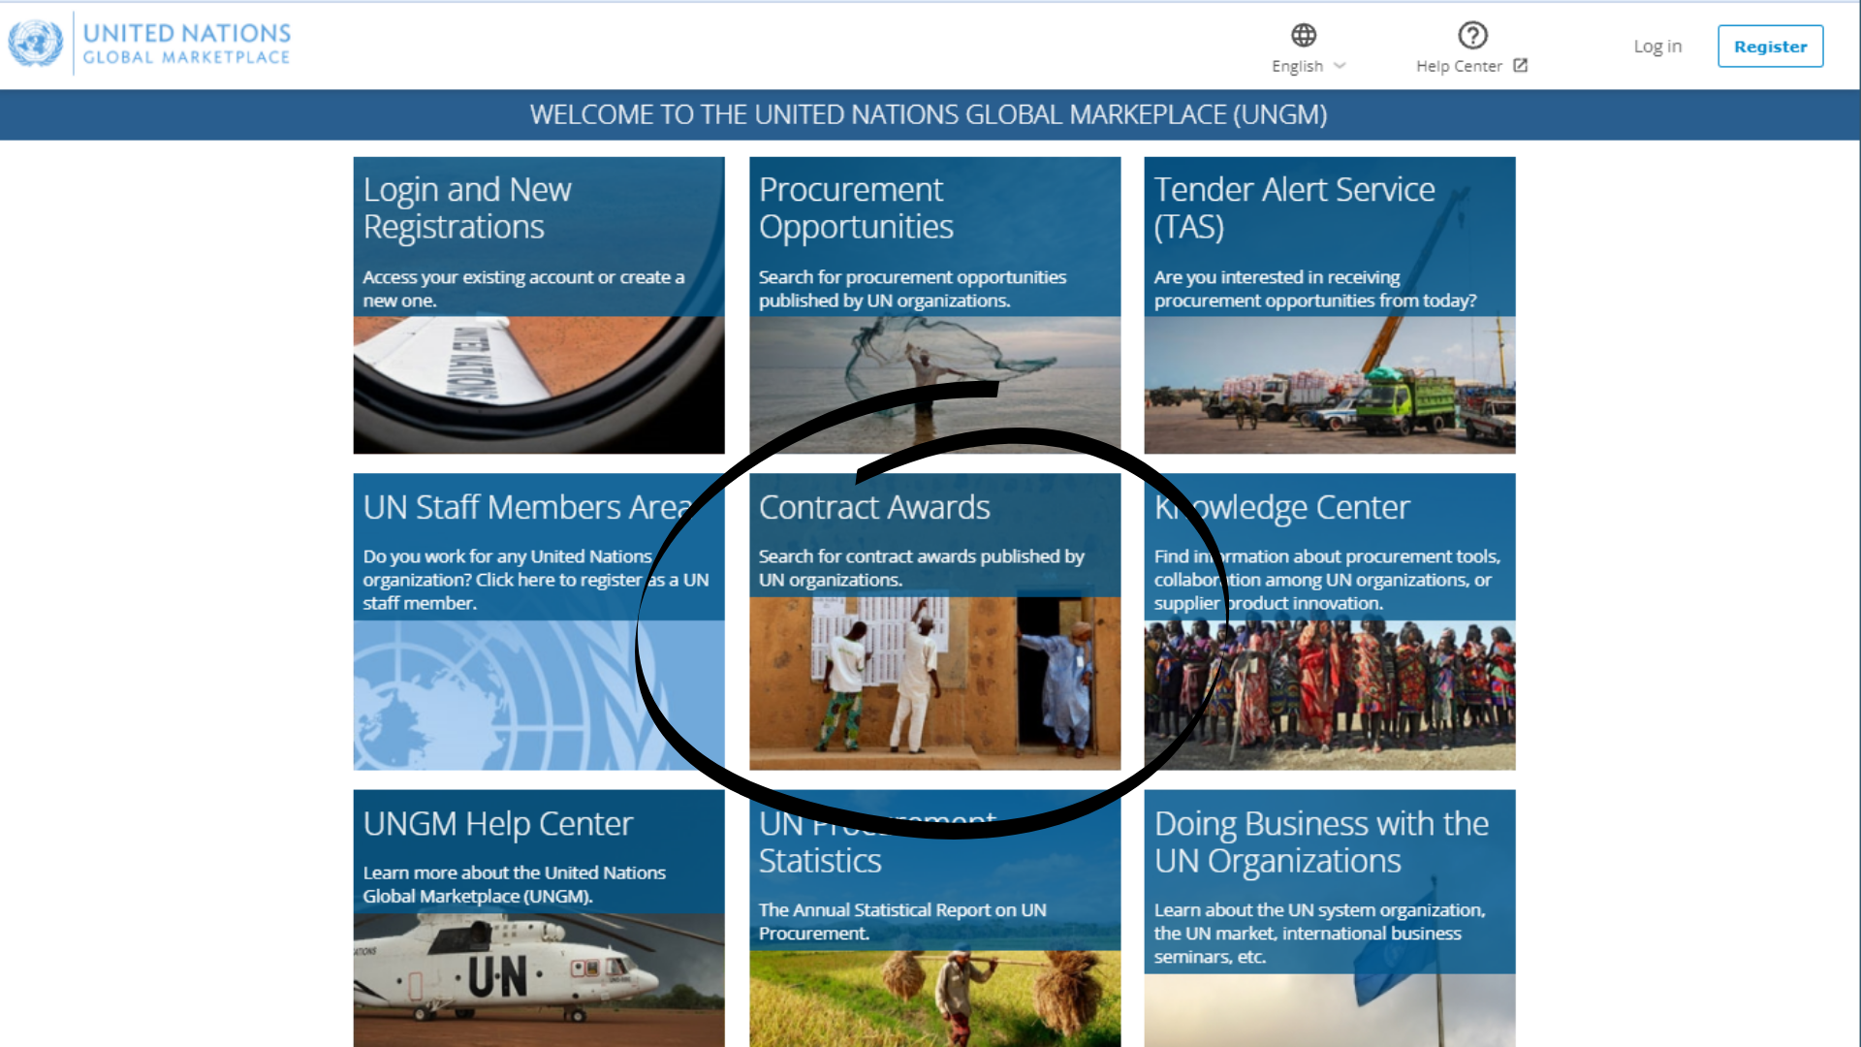Screen dimensions: 1861x1047
Task: Click 'Are you interested in receiving procurement opportunities' text
Action: (x=1315, y=289)
